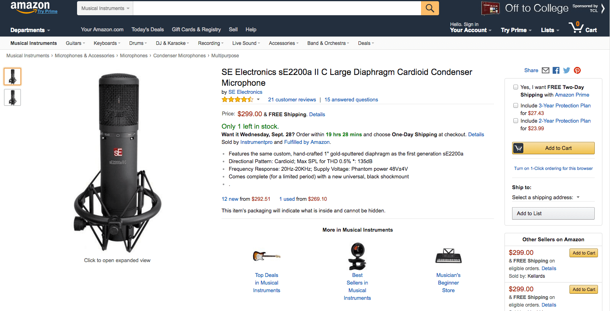Click the main Add to Cart button
Image resolution: width=610 pixels, height=311 pixels.
click(553, 148)
